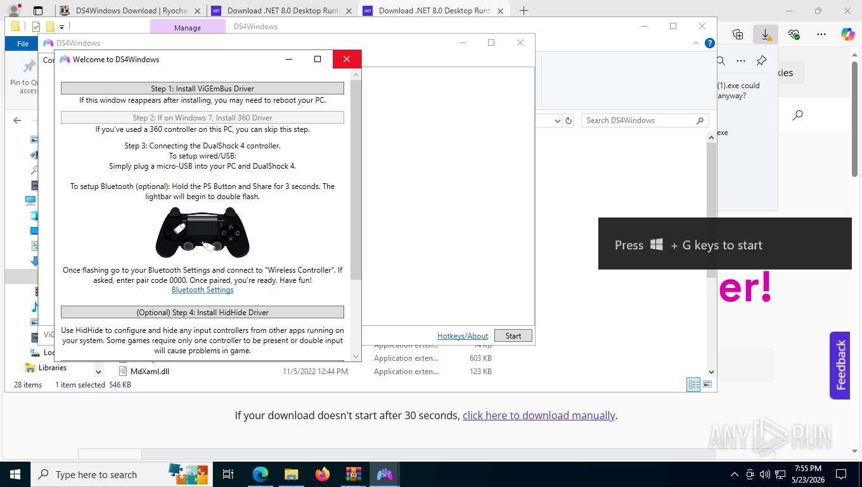Open the Edge Downloads icon with warning

[766, 34]
